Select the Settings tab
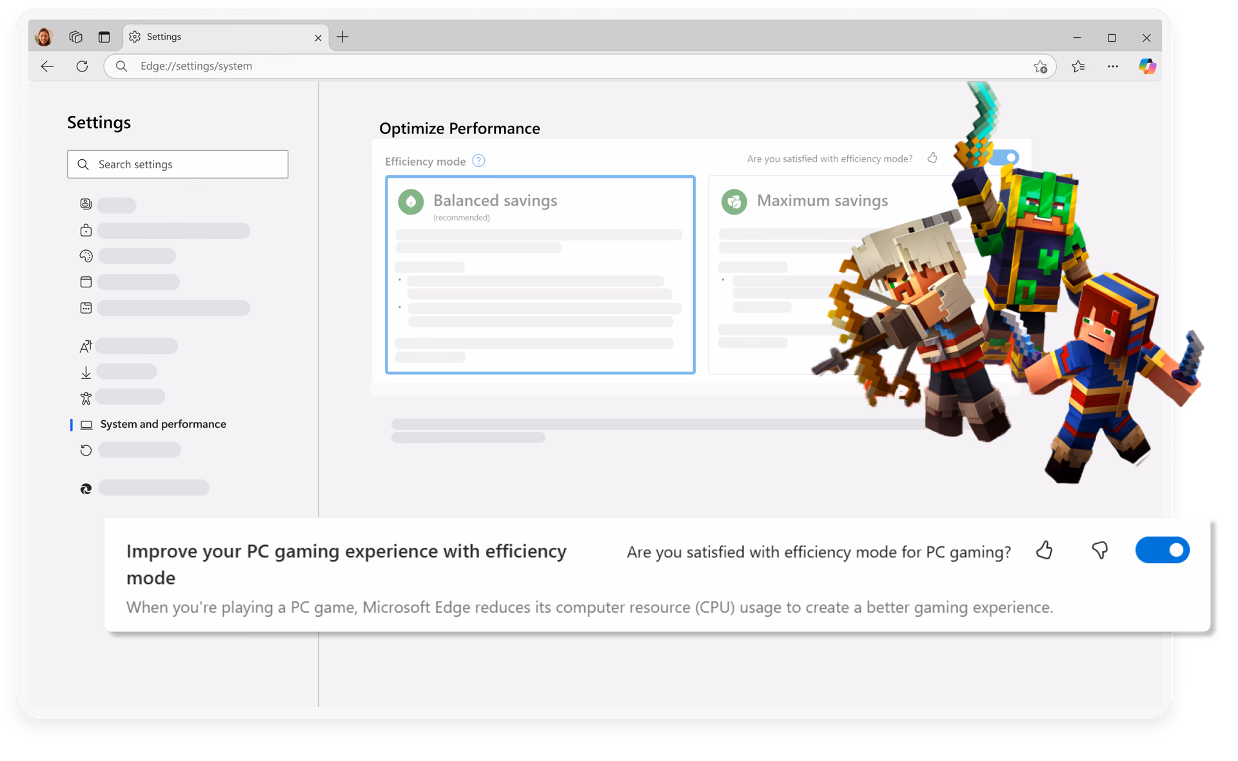This screenshot has width=1238, height=761. [x=225, y=37]
